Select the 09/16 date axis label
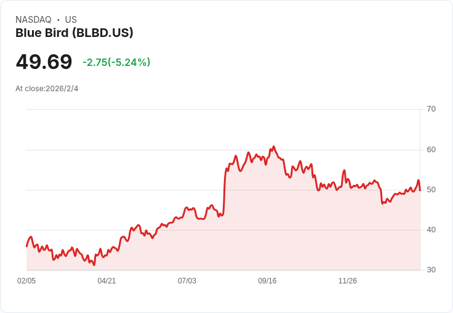Viewport: 453px width, 313px height. click(x=267, y=280)
